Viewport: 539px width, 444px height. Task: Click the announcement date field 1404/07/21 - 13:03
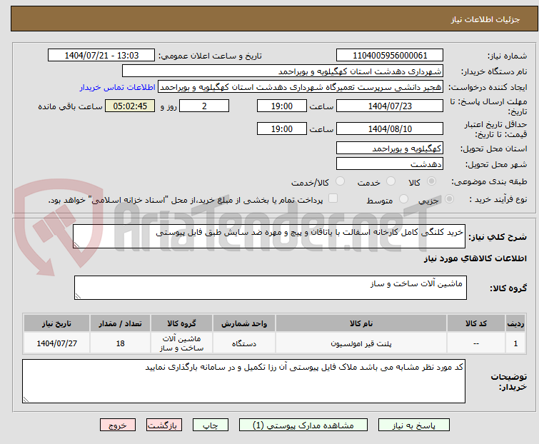pos(101,56)
